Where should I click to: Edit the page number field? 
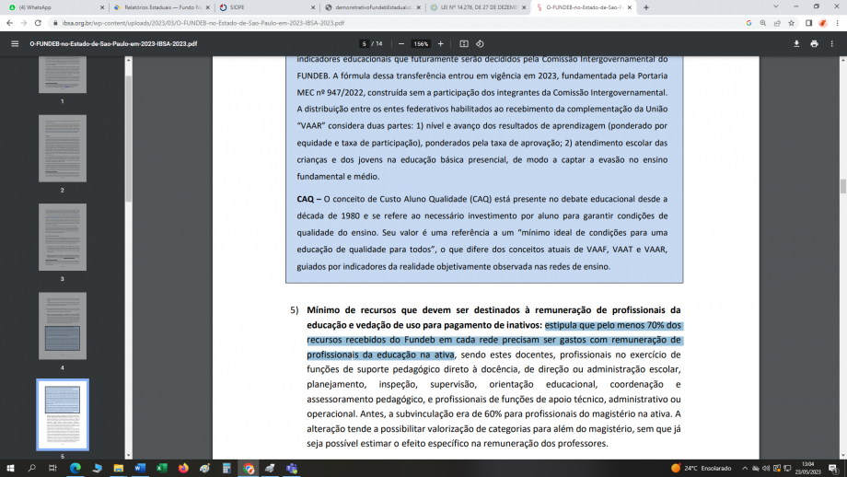tap(364, 44)
